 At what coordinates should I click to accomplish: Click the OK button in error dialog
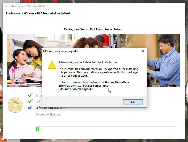point(133,102)
